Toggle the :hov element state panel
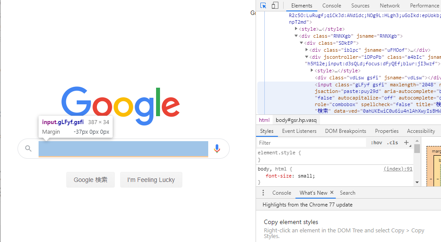 376,142
